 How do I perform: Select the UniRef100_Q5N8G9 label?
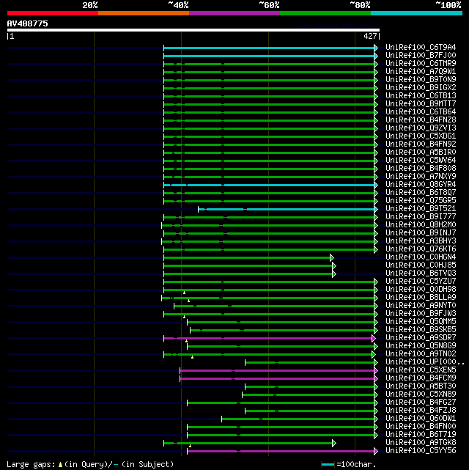click(x=421, y=346)
